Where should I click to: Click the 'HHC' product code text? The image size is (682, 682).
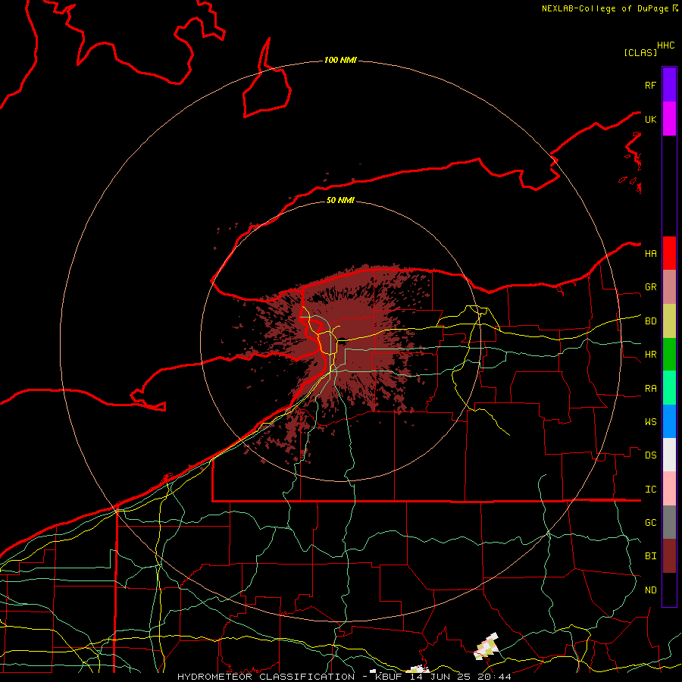(x=665, y=45)
